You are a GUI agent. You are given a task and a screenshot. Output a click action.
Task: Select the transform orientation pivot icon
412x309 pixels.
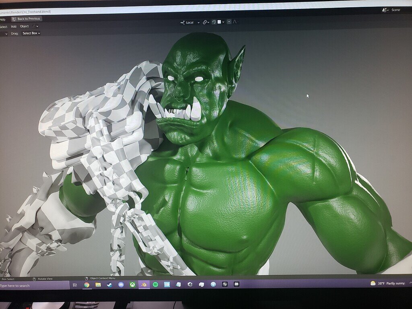pos(183,22)
